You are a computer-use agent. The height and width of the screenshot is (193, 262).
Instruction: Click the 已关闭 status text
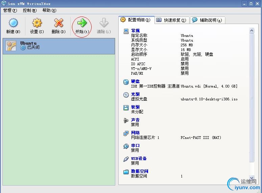pyautogui.click(x=33, y=47)
